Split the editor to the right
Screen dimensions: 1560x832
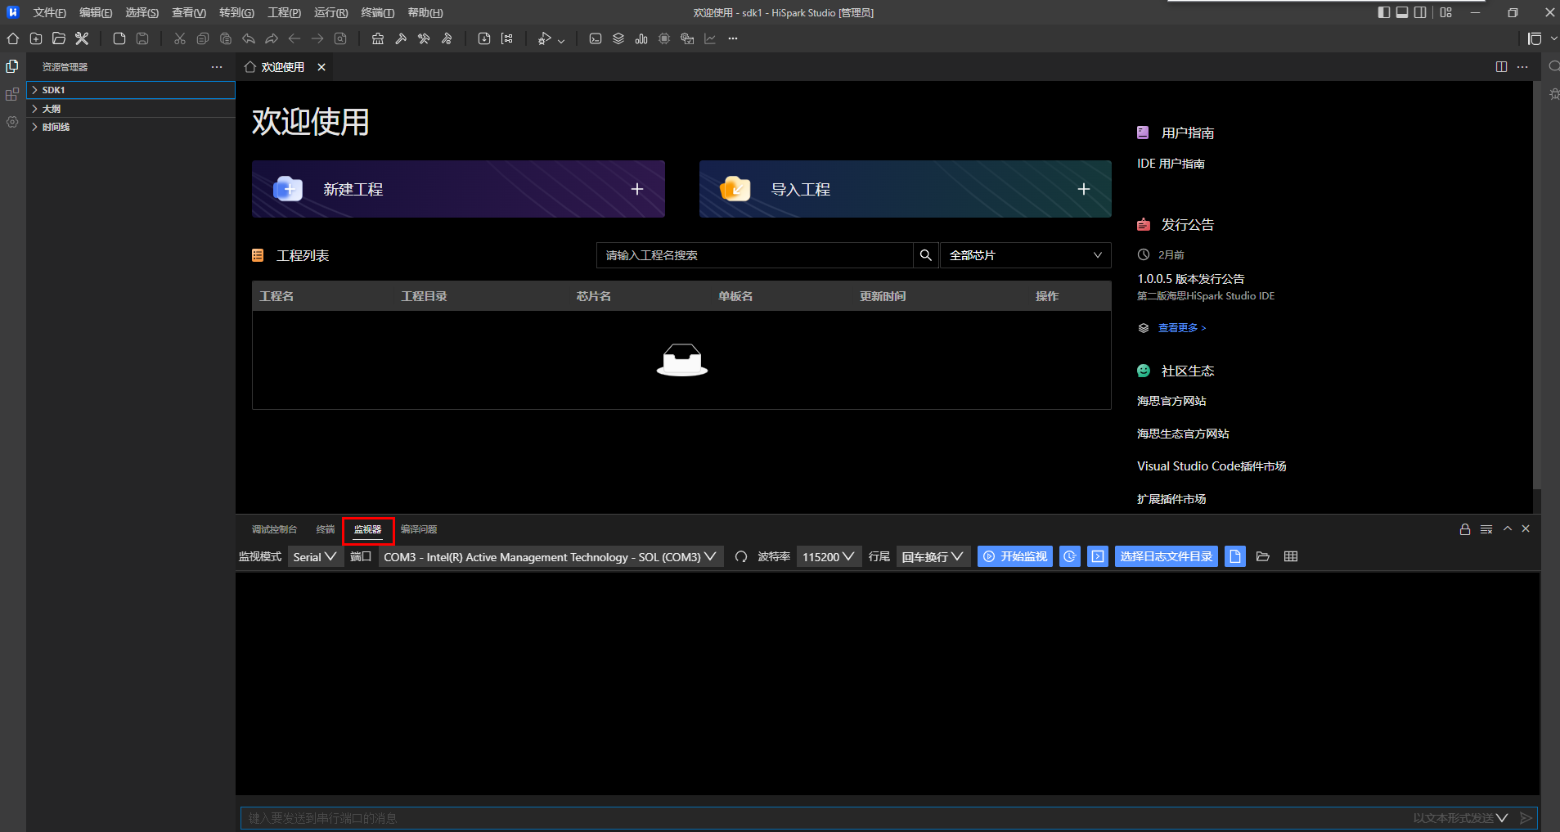(x=1501, y=67)
